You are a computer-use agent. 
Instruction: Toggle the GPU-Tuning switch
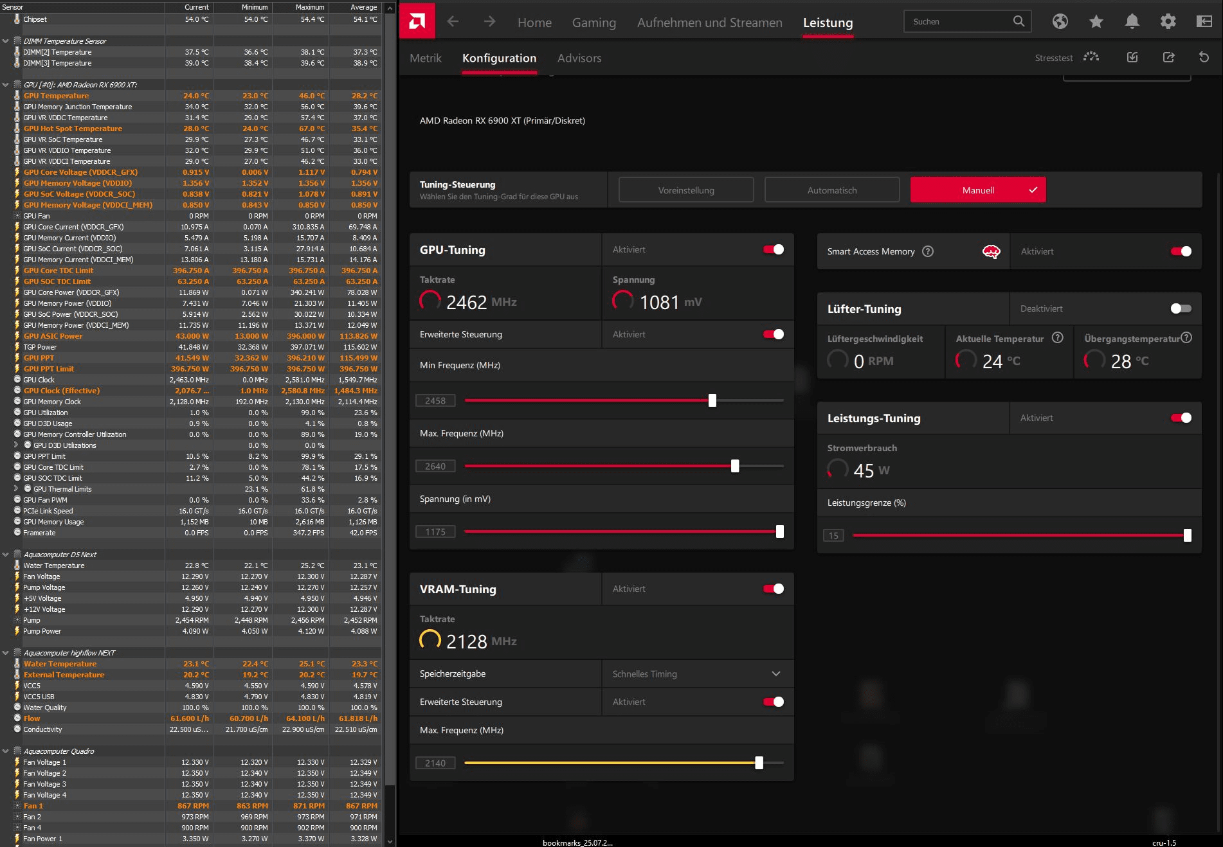[774, 249]
